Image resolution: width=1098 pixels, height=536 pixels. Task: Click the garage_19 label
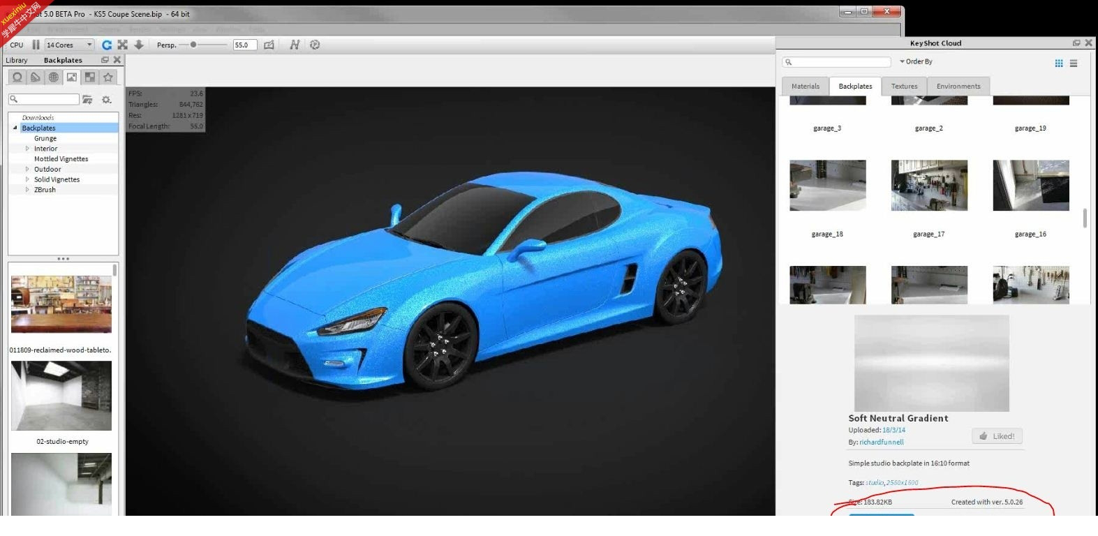[1030, 128]
